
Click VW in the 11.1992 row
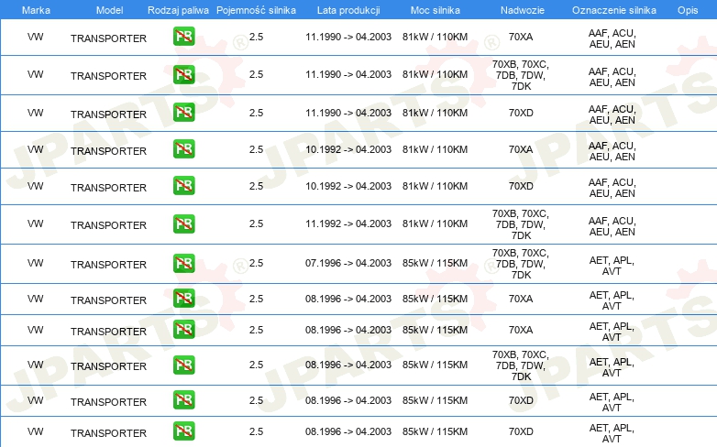(x=35, y=223)
